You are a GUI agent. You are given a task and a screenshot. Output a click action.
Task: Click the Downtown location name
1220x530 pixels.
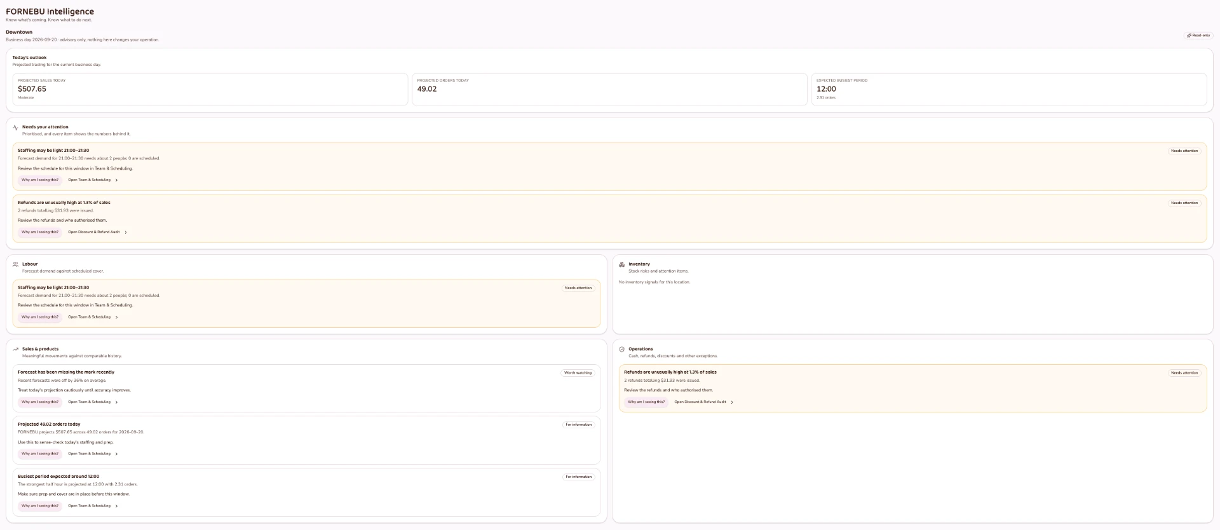pos(19,32)
